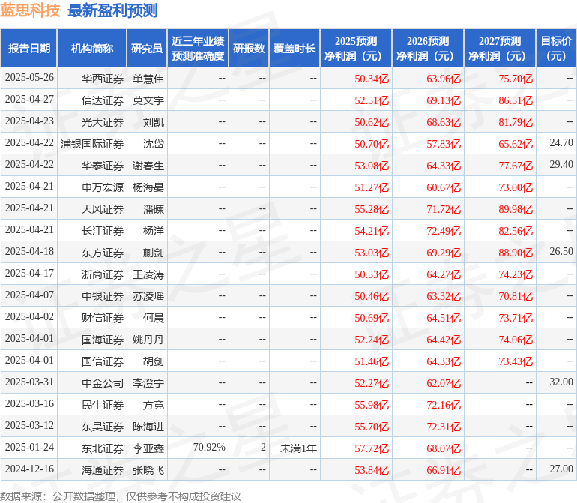The height and width of the screenshot is (503, 577).
Task: Click analyst name 王凌涛
Action: tap(148, 274)
